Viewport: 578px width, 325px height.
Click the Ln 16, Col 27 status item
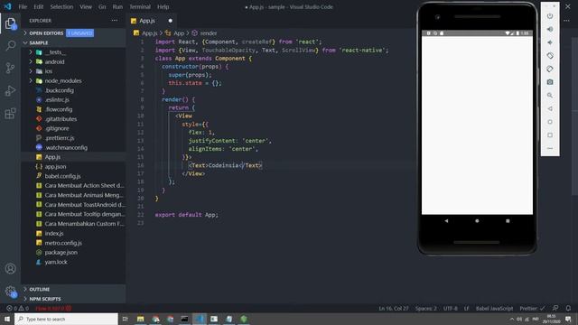click(x=394, y=308)
